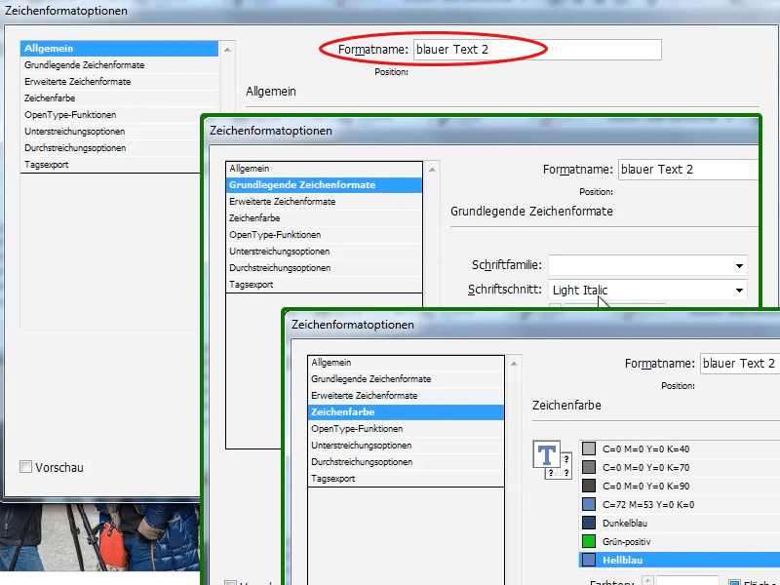Open the Schriftfamilie dropdown
780x585 pixels.
coord(647,265)
